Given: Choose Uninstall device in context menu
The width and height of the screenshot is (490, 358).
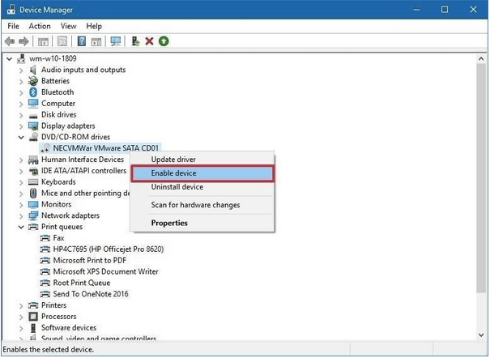Looking at the screenshot, I should pos(202,187).
